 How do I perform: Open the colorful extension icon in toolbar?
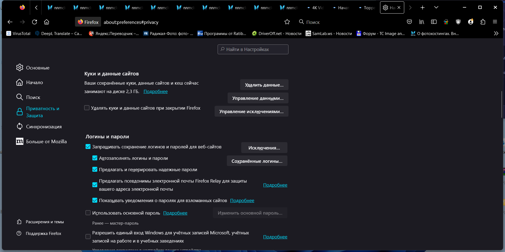pos(446,22)
